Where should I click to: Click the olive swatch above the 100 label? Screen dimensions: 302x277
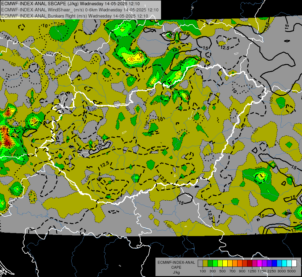point(205,263)
